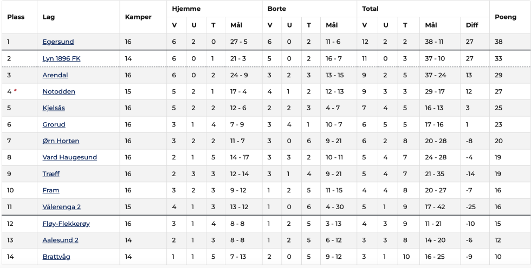Open the Arendal team page

click(55, 75)
